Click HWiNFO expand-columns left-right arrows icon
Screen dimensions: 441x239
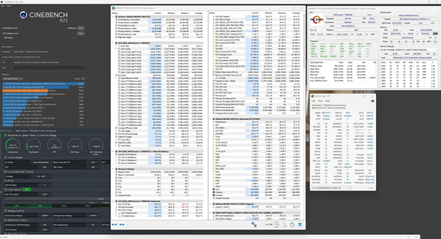point(115,225)
